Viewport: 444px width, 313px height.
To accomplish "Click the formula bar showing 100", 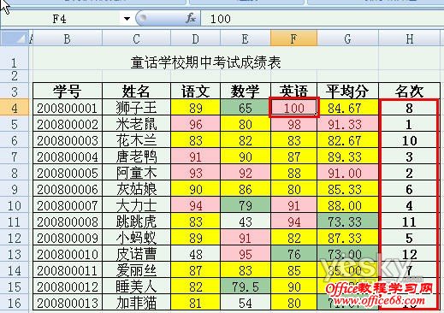I will 323,19.
